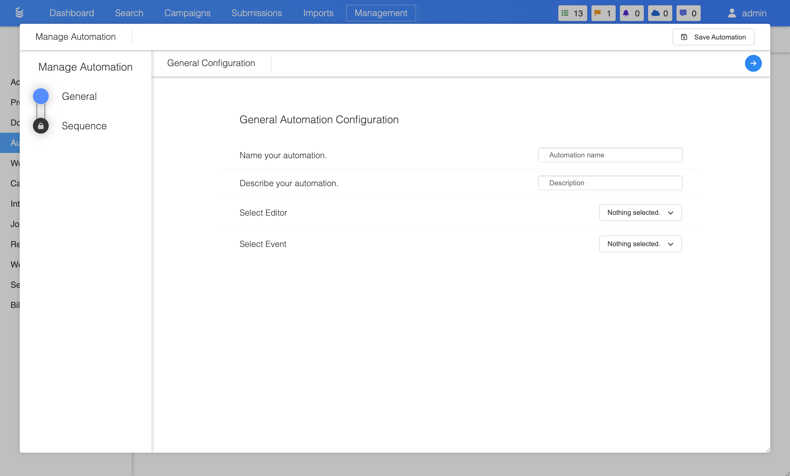Click the dialog resize handle corner
The image size is (790, 476).
[x=768, y=450]
